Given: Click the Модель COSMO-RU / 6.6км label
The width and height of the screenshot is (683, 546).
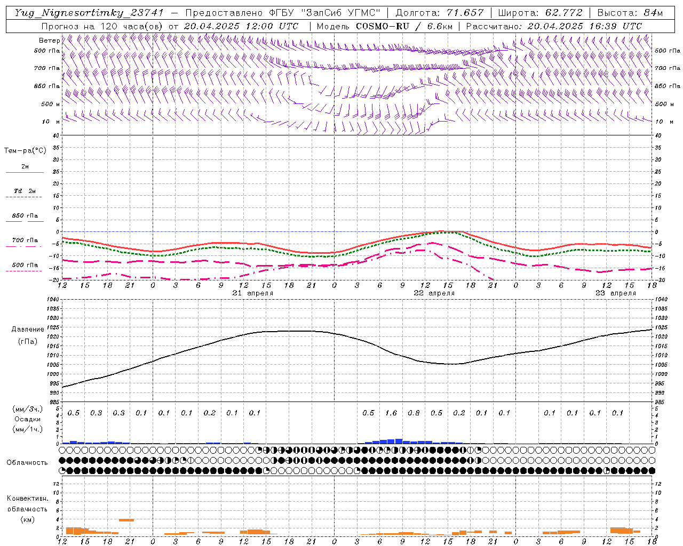Looking at the screenshot, I should pyautogui.click(x=385, y=26).
